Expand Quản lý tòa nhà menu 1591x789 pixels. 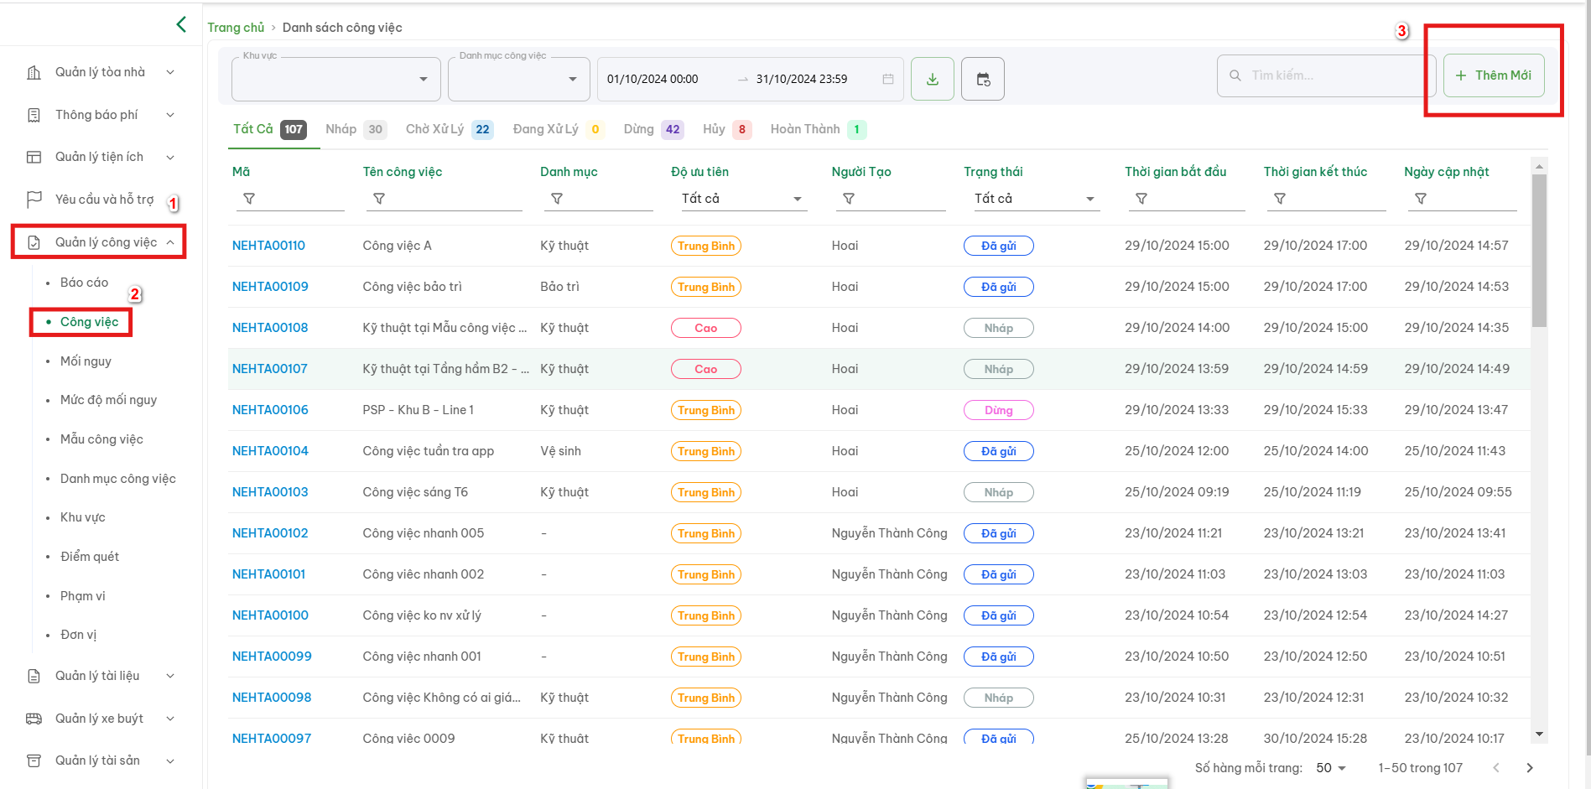(x=170, y=72)
